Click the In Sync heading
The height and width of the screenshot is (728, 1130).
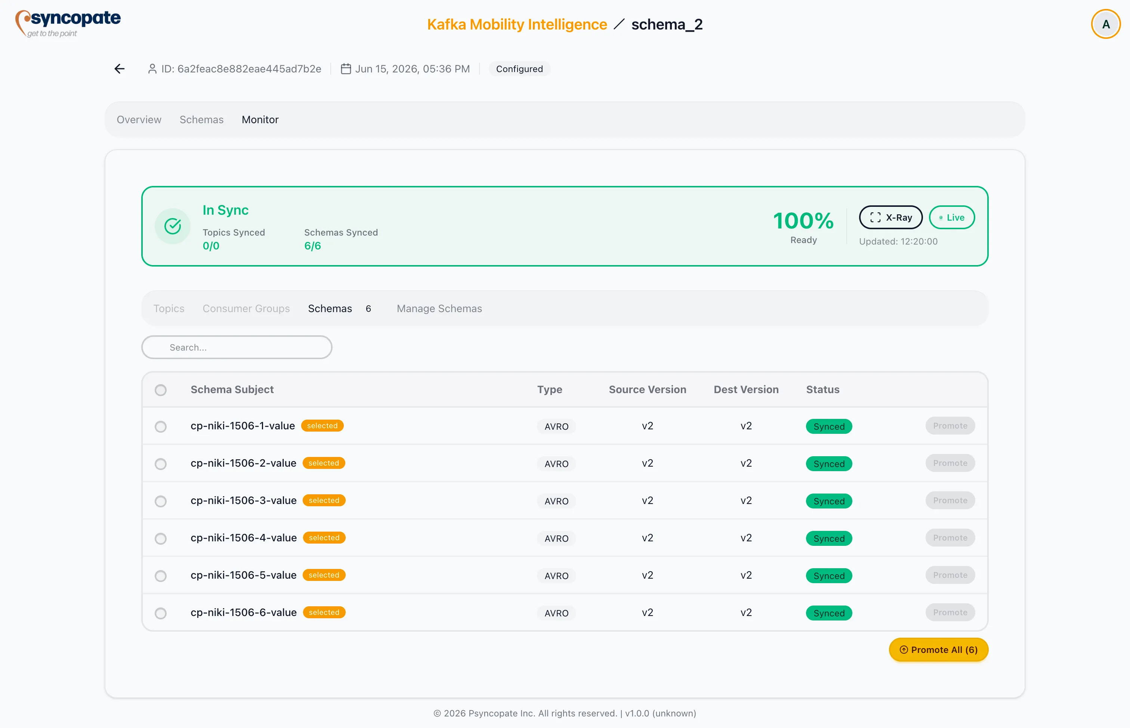click(225, 210)
